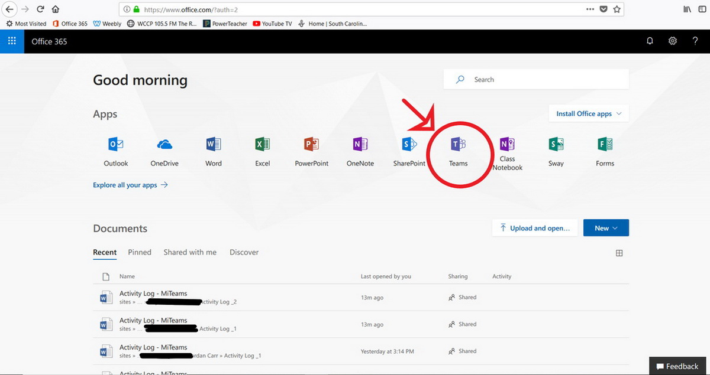Image resolution: width=710 pixels, height=375 pixels.
Task: Open the PowerTeacher bookmark
Action: click(224, 24)
